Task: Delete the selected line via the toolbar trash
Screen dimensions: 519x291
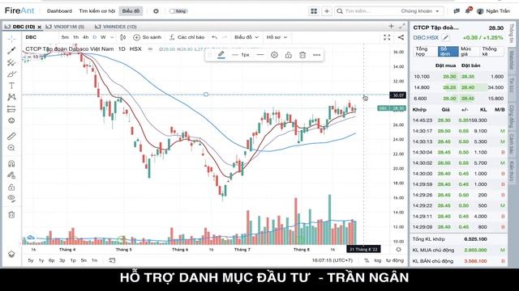Action: 302,55
